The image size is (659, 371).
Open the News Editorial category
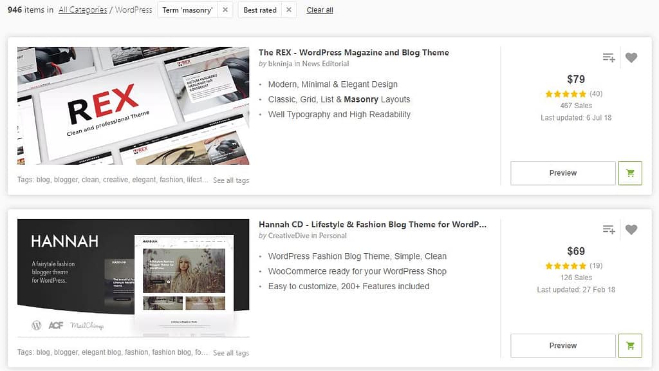pos(325,64)
